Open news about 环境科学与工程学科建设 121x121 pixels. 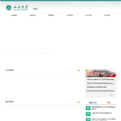coord(101,80)
